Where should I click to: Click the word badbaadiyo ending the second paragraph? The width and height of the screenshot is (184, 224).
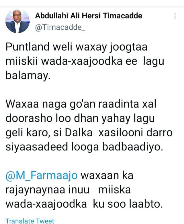(133, 147)
